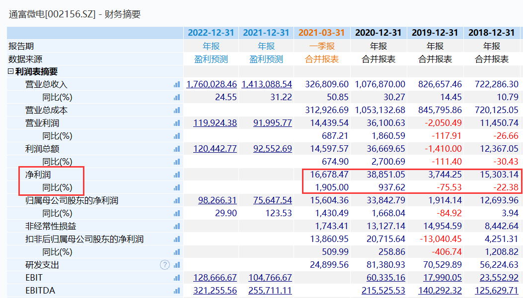Open net profit link 75,647.54
Screen dimensions: 523x298
pos(273,200)
